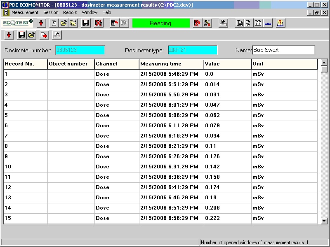Click the grayed document forward arrow icon

[124, 23]
